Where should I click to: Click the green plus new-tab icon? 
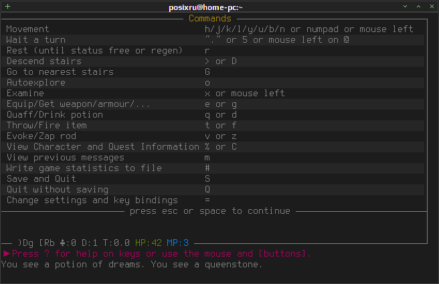(x=7, y=6)
